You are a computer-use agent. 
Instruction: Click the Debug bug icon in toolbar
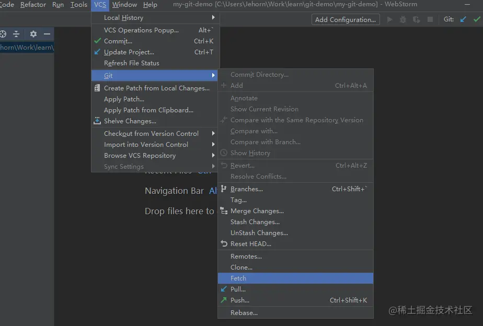(403, 20)
